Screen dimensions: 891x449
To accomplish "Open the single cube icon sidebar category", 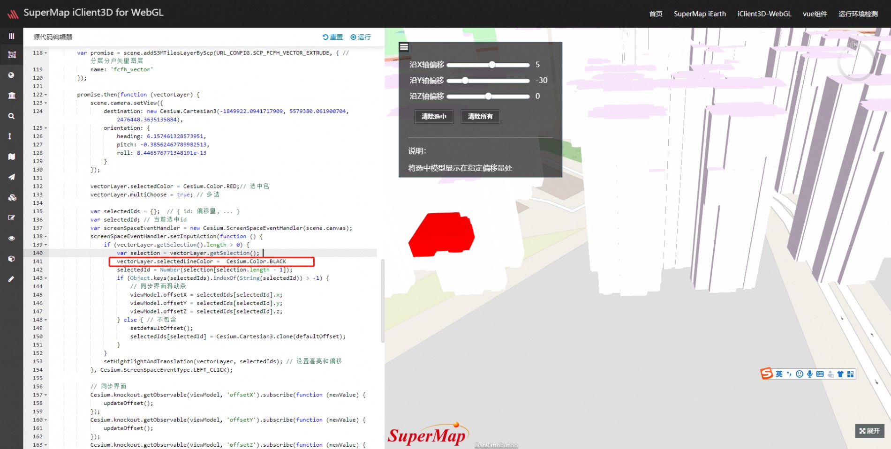I will tap(12, 259).
